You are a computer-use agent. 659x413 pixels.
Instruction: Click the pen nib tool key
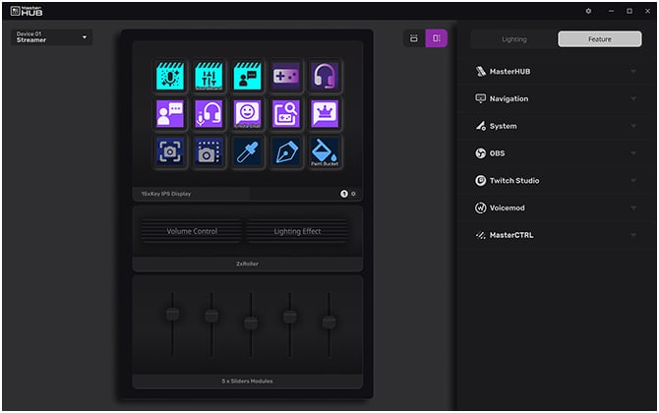coord(286,151)
